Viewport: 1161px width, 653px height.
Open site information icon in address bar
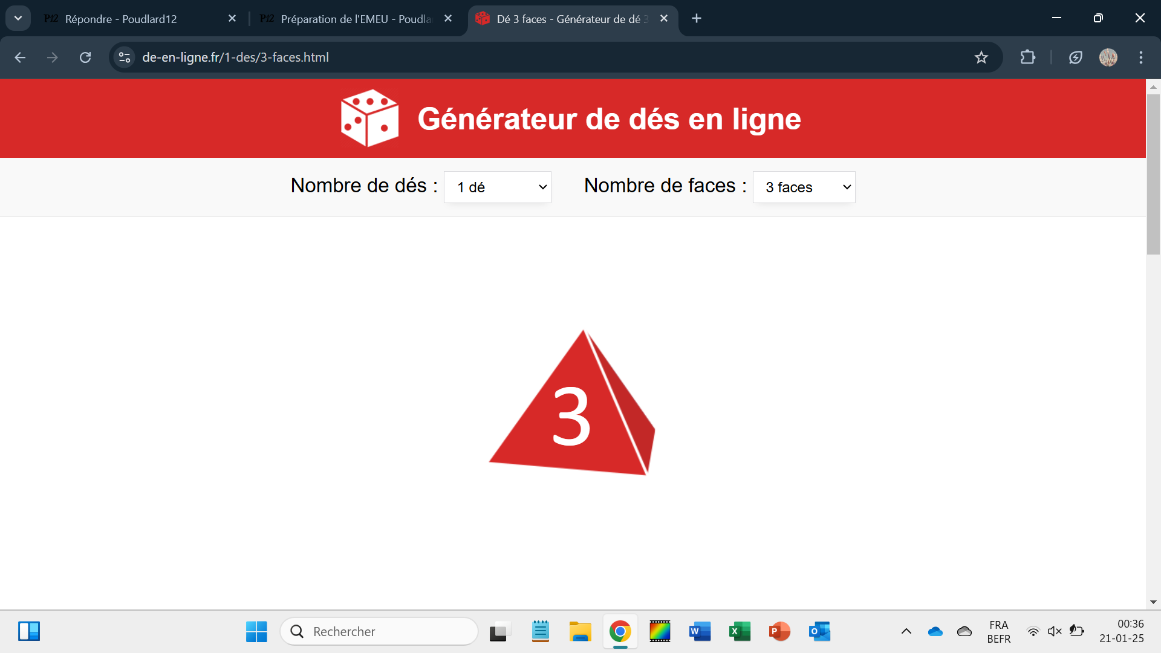(x=125, y=57)
